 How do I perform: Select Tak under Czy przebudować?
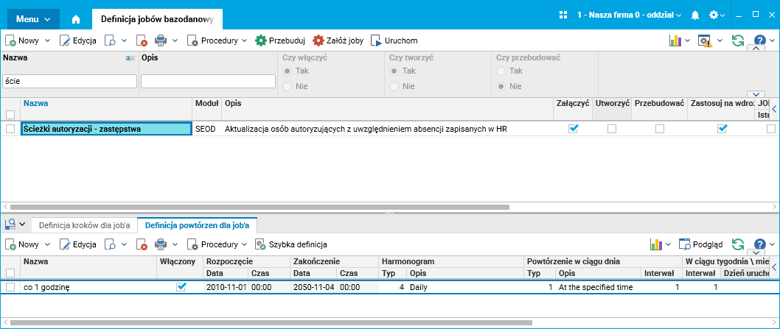click(x=501, y=71)
